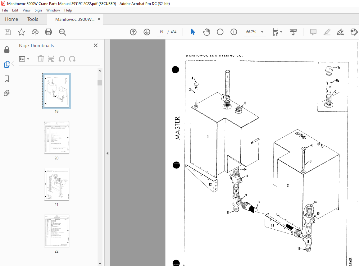Click the thumbnails panel scroll up arrow
Image resolution: width=359 pixels, height=266 pixels.
pos(100,71)
